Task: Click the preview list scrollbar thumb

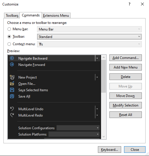Action: pyautogui.click(x=104, y=76)
